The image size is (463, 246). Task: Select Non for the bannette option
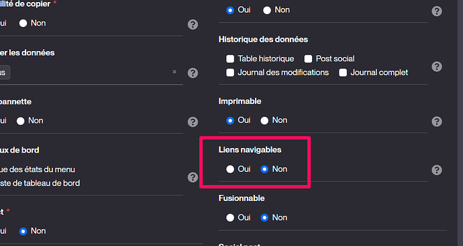[20, 121]
